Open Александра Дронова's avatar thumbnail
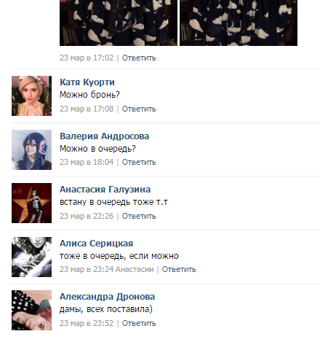 tap(31, 310)
